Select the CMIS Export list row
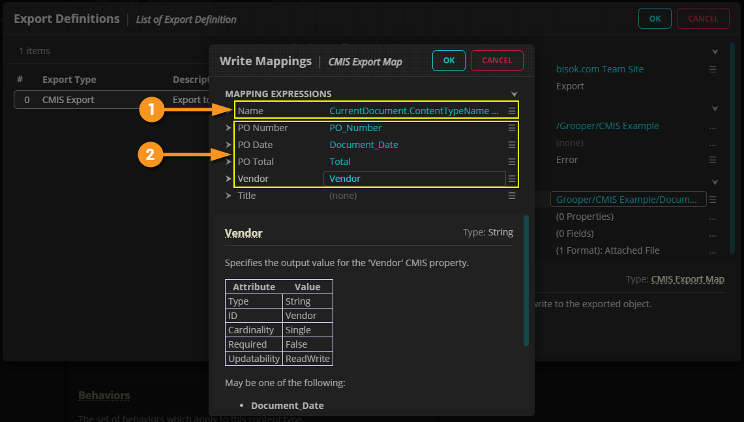This screenshot has width=744, height=422. 91,100
